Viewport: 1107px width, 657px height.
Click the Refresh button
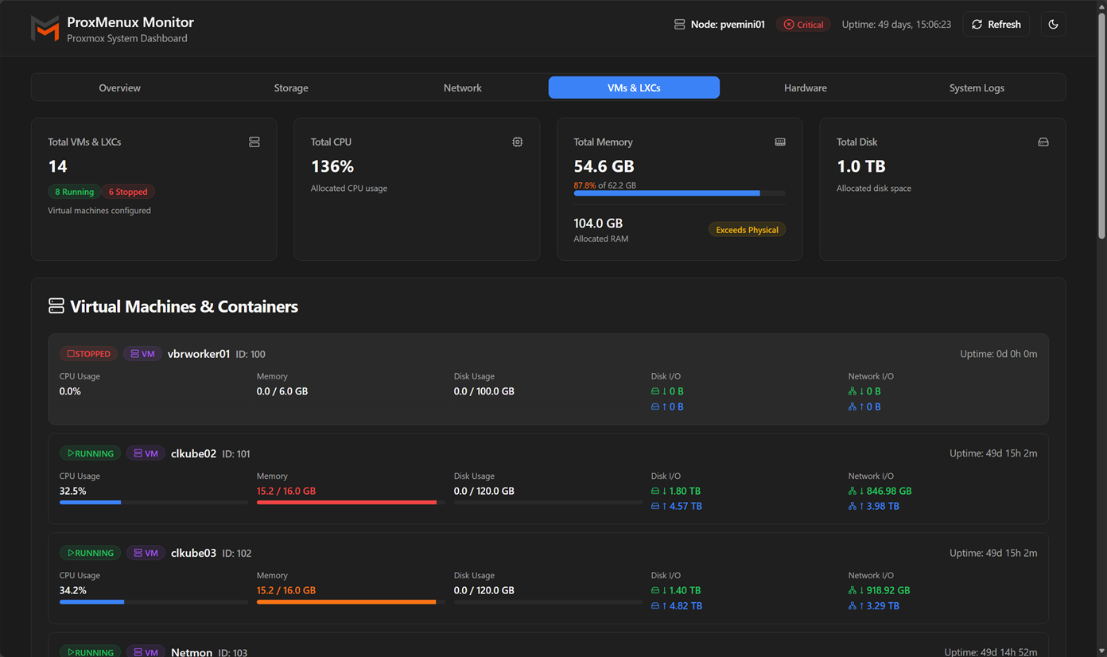point(996,25)
